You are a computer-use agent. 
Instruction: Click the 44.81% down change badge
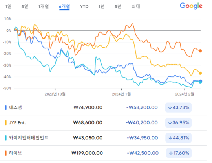[x=179, y=138]
